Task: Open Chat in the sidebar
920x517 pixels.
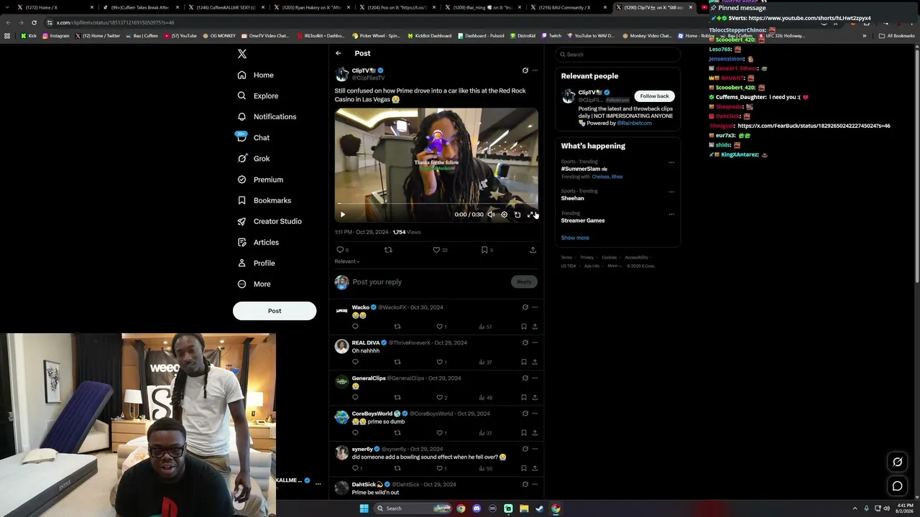Action: tap(254, 137)
